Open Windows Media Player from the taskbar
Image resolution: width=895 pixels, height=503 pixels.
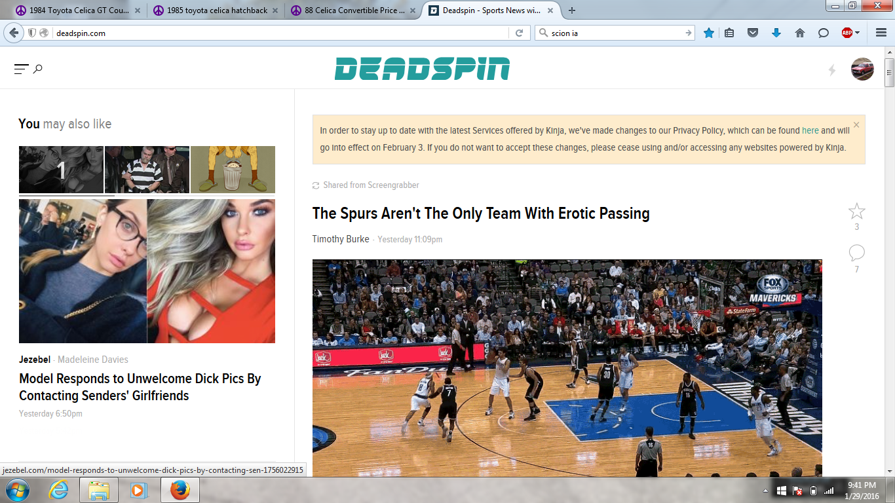click(138, 490)
